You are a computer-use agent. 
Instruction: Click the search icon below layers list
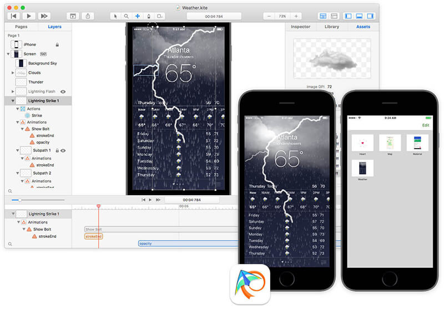[x=10, y=191]
